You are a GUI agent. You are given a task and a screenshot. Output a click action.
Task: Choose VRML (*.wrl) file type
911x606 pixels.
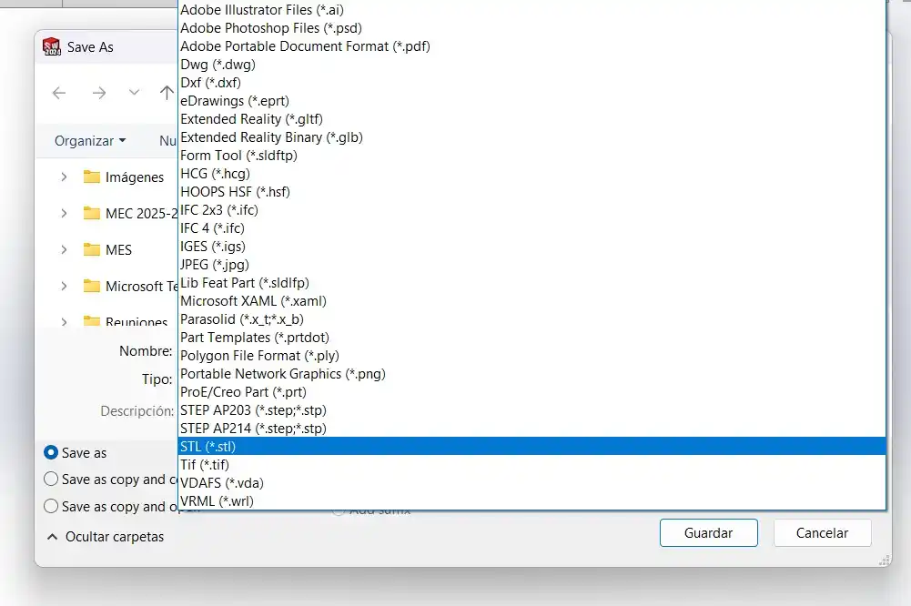click(x=531, y=500)
